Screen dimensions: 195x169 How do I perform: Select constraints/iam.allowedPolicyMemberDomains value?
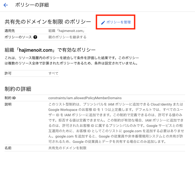tap(85, 98)
